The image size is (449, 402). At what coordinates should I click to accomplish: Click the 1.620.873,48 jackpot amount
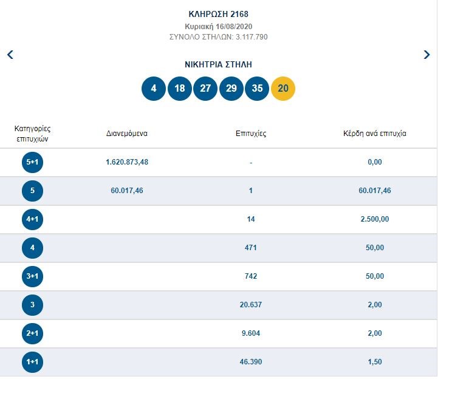pos(127,162)
